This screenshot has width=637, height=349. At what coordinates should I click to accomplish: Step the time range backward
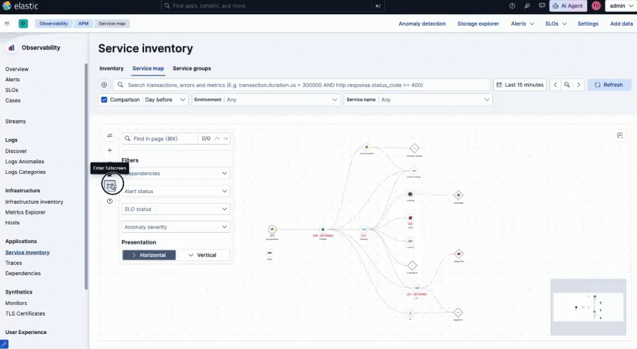555,85
